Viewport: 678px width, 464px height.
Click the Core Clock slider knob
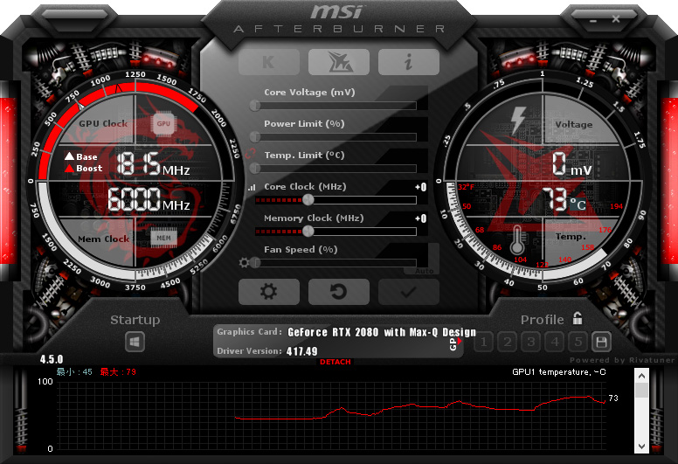click(308, 199)
